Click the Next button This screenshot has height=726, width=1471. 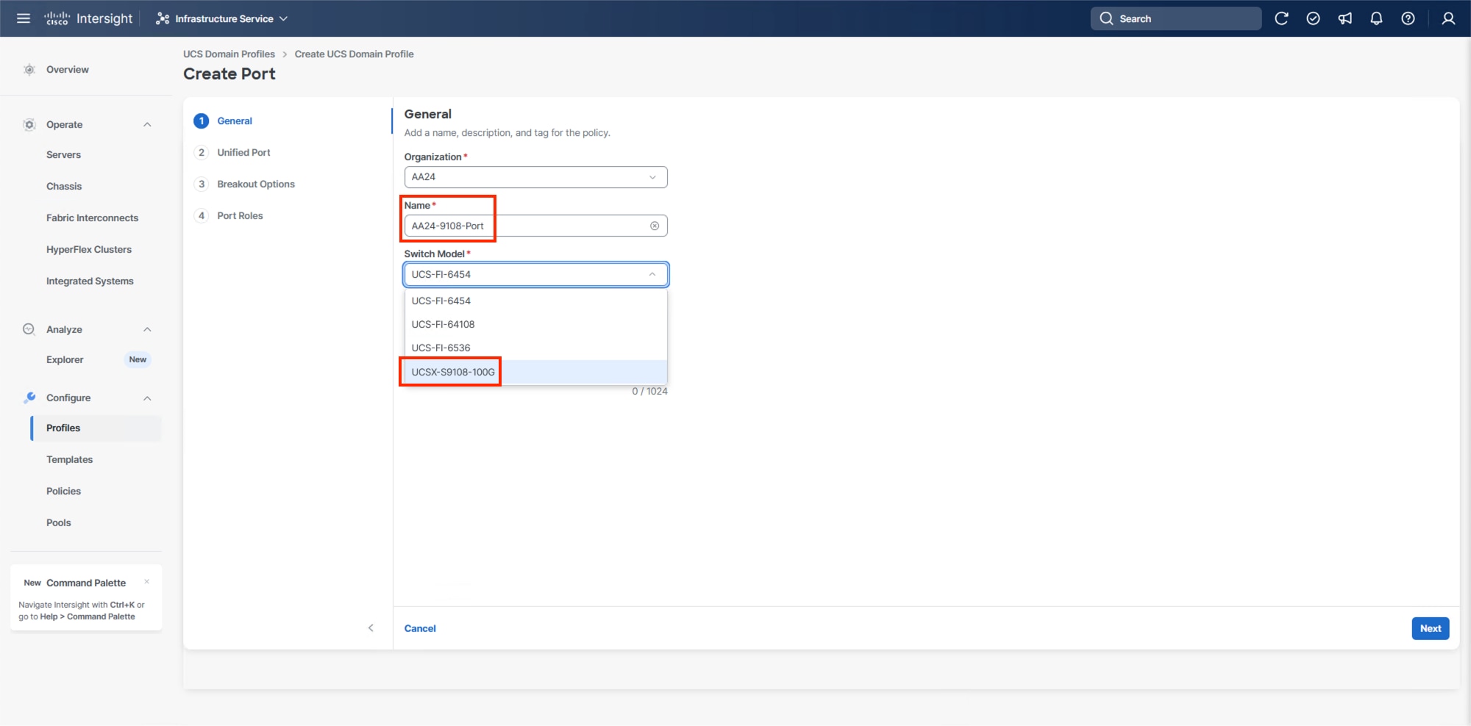(1430, 628)
